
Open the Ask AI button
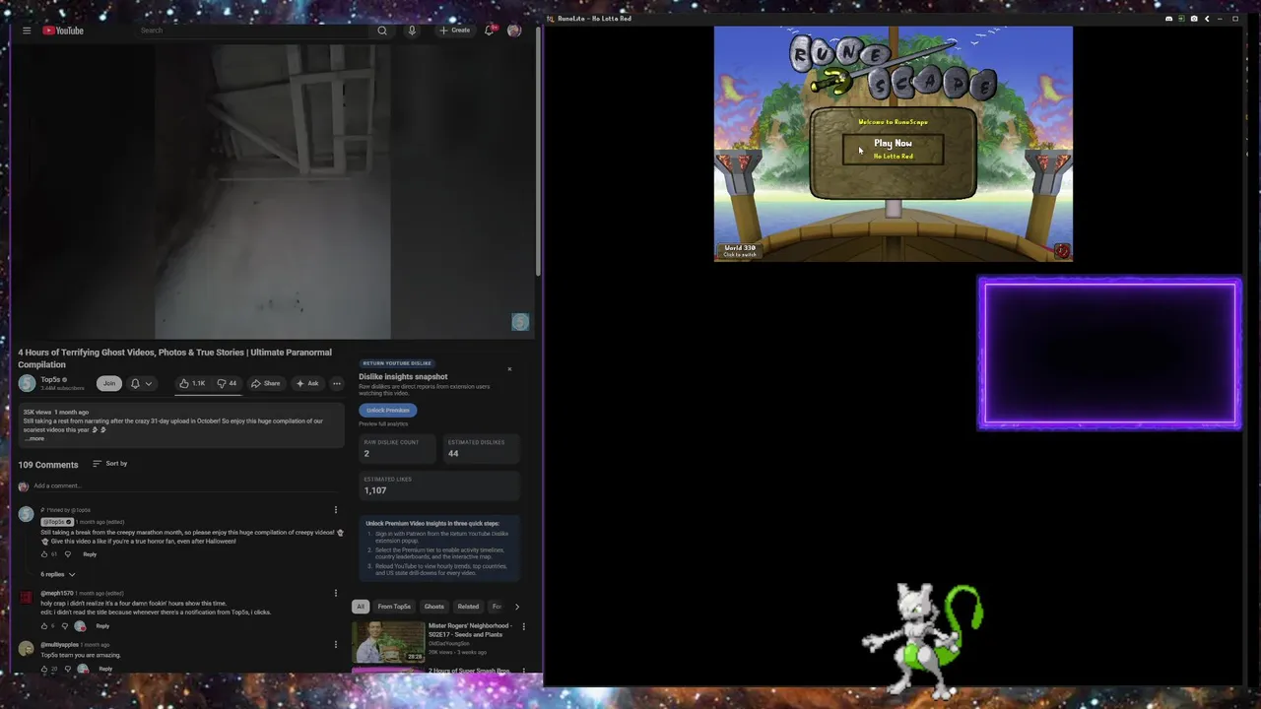(307, 383)
